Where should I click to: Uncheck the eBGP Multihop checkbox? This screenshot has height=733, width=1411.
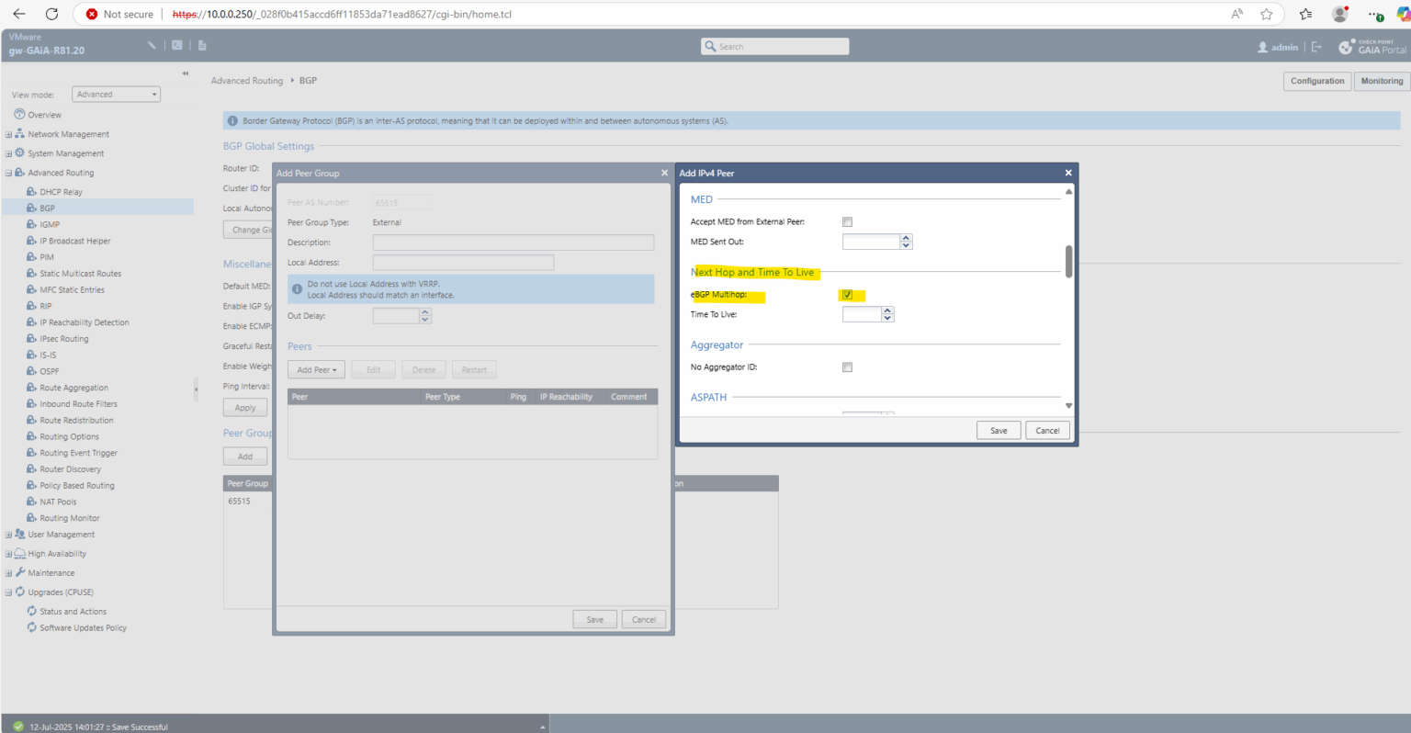coord(847,295)
